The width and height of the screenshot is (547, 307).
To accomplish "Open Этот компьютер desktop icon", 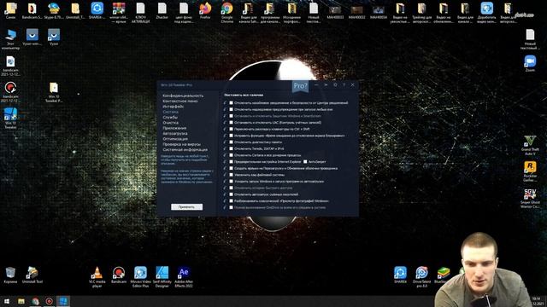I will tap(10, 39).
